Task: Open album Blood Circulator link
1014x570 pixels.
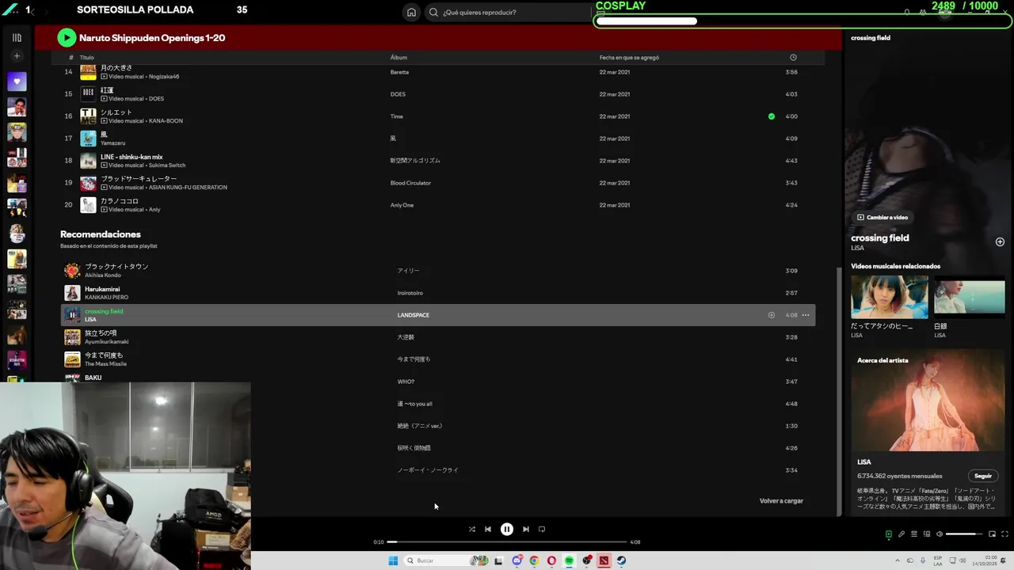Action: click(x=410, y=183)
